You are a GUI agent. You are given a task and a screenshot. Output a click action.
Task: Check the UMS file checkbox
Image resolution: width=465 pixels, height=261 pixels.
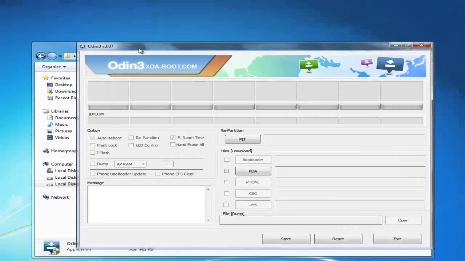click(226, 205)
